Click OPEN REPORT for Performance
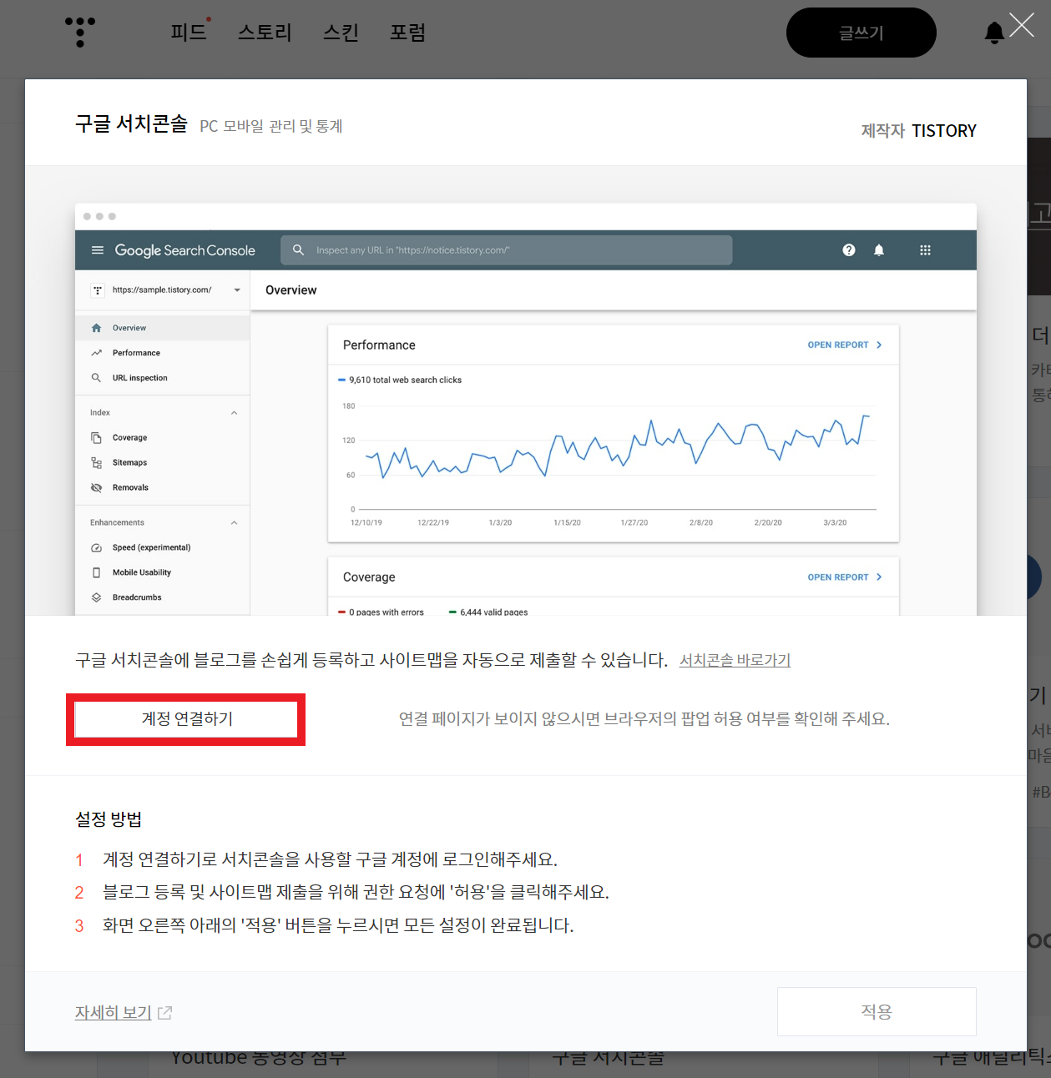The image size is (1051, 1078). tap(845, 345)
